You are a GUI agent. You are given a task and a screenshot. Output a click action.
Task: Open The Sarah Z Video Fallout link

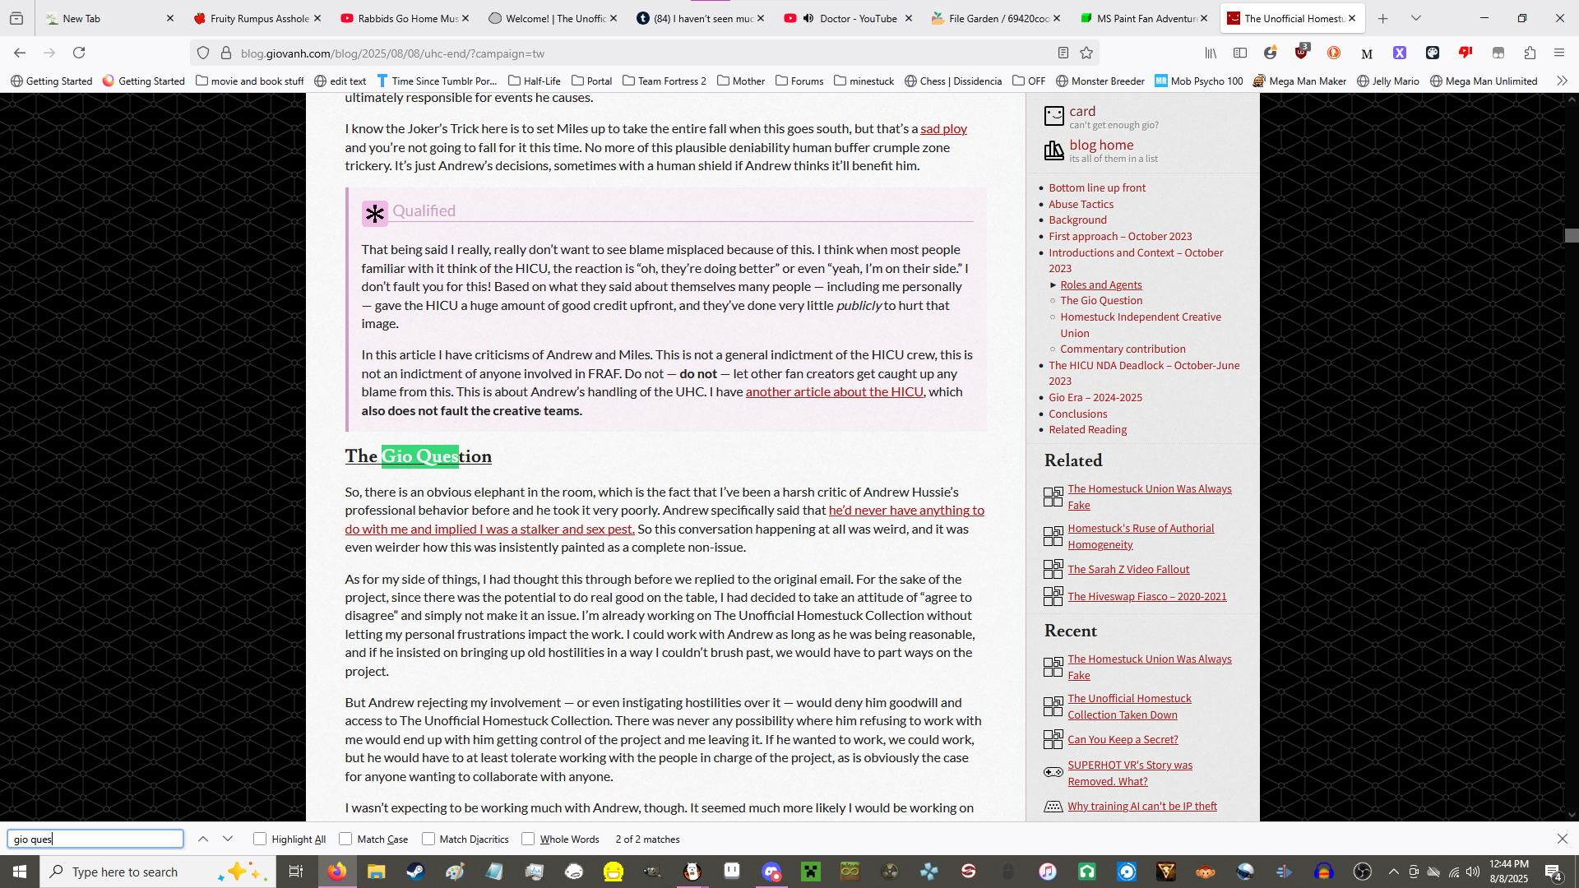point(1128,569)
